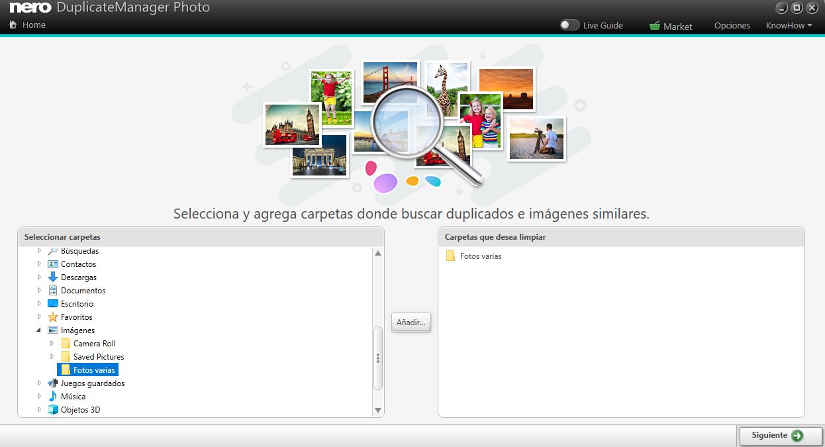Viewport: 825px width, 447px height.
Task: Select the Saved Pictures folder
Action: (98, 357)
